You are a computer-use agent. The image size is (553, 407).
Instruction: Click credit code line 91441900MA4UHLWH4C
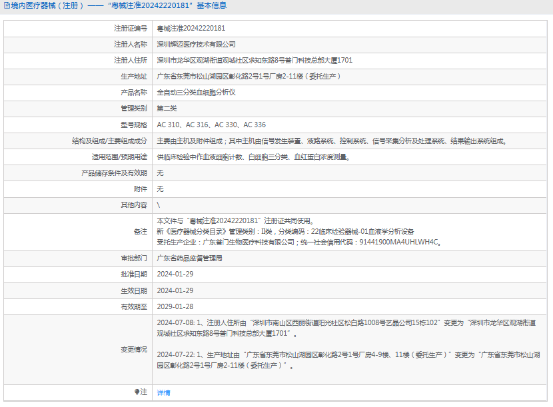pyautogui.click(x=298, y=242)
